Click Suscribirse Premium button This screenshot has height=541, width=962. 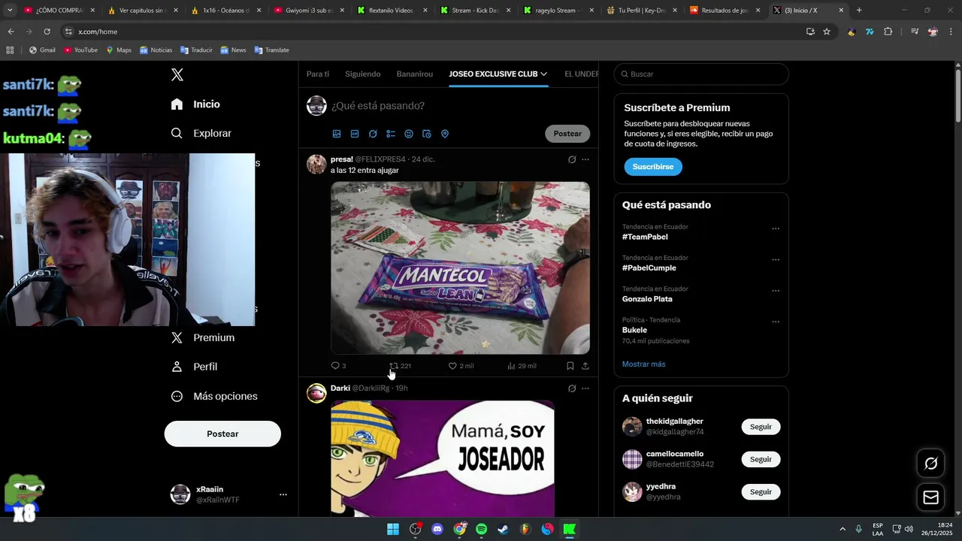coord(653,167)
